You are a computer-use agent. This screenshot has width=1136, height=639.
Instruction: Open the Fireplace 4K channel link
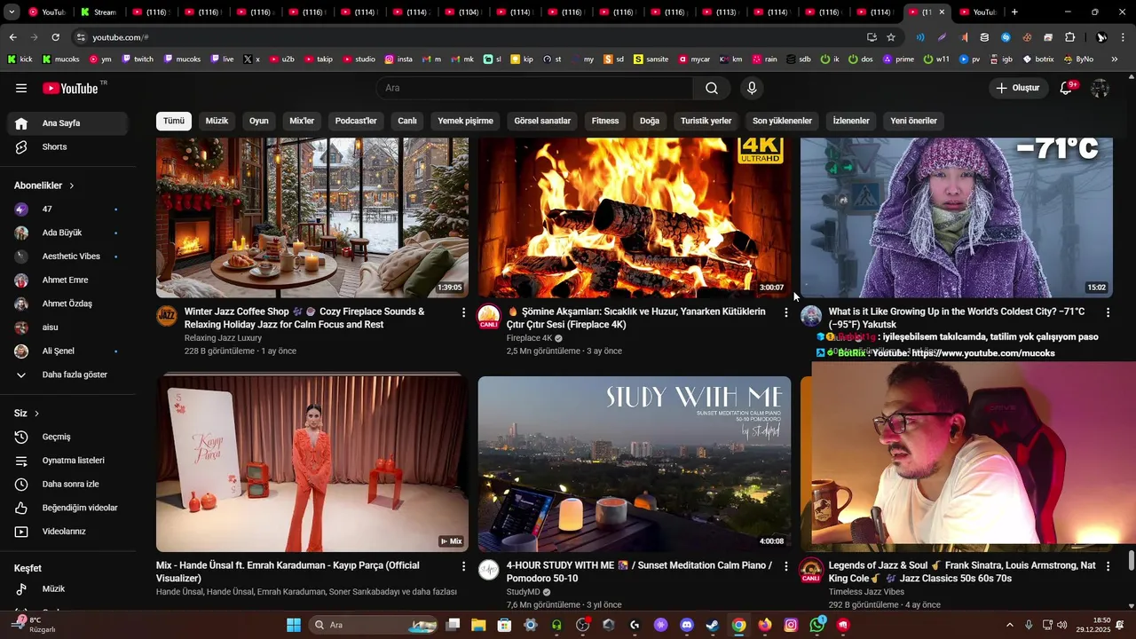[x=530, y=338]
